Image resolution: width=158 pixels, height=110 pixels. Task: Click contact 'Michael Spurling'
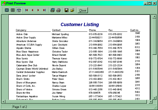pyautogui.click(x=60, y=34)
